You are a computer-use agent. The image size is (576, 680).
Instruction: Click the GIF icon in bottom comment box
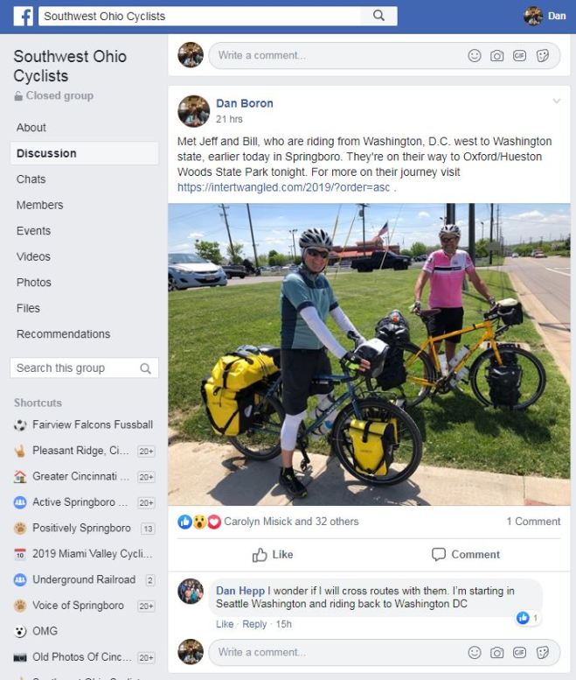click(x=519, y=652)
